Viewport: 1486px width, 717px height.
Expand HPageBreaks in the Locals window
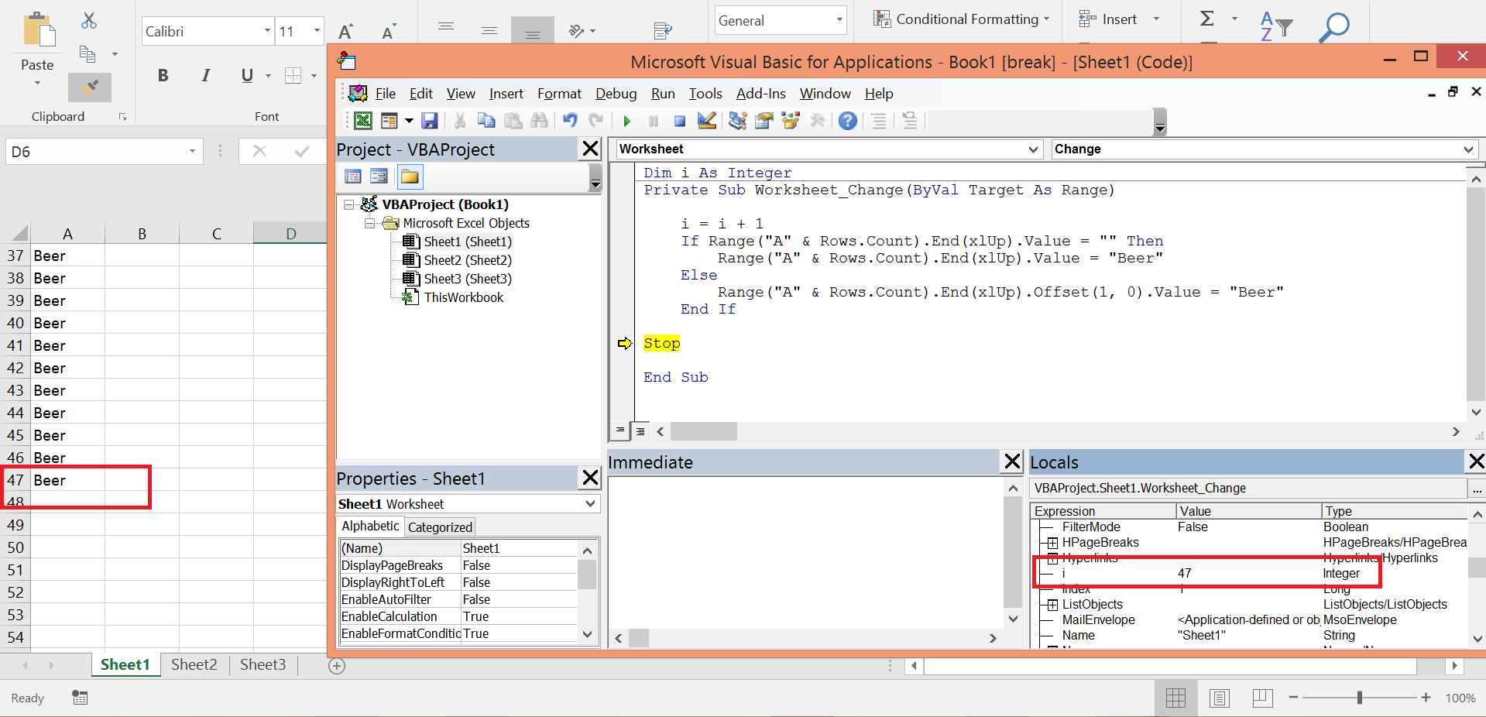pos(1052,543)
